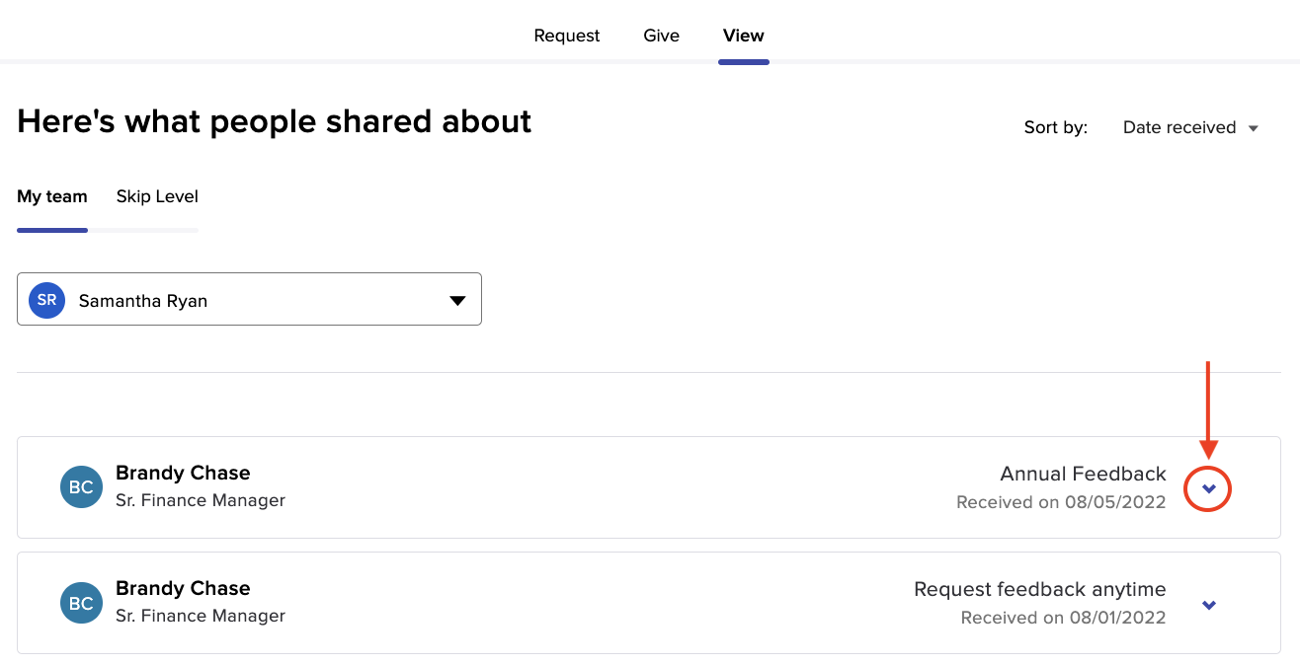Click the SR avatar in employee selector
The width and height of the screenshot is (1300, 665).
pos(46,300)
